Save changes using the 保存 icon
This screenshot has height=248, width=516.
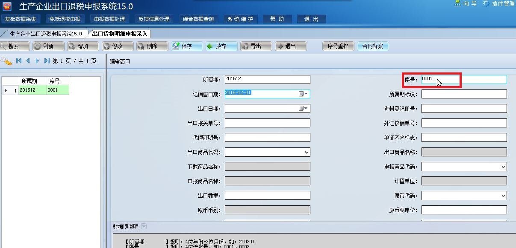tap(187, 46)
